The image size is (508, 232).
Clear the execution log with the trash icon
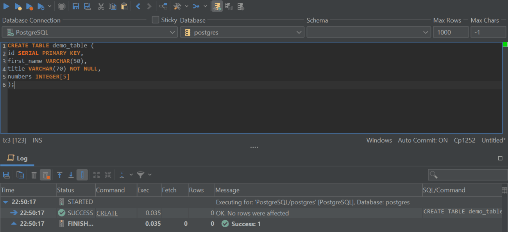coord(34,175)
